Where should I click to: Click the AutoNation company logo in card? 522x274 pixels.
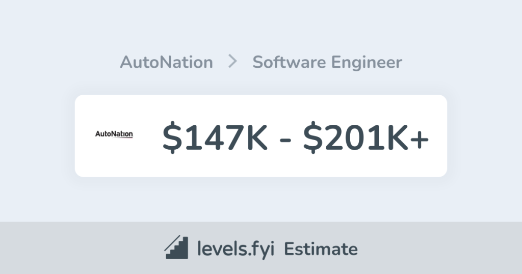click(114, 134)
